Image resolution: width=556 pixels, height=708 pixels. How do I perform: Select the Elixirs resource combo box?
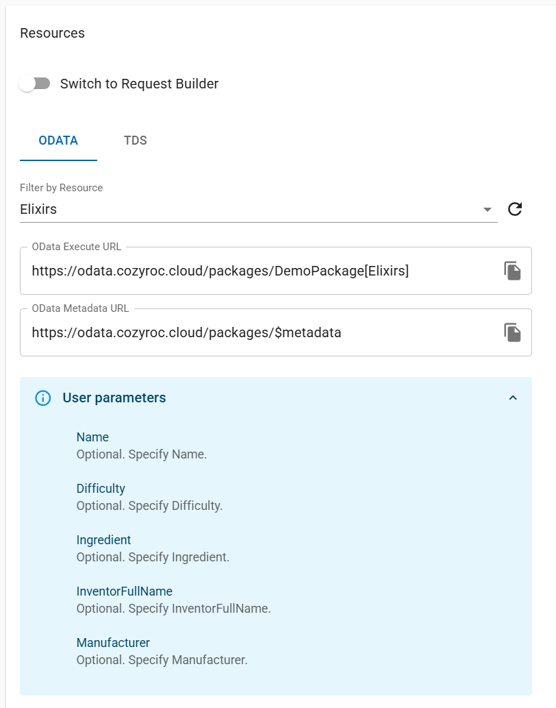(x=247, y=209)
